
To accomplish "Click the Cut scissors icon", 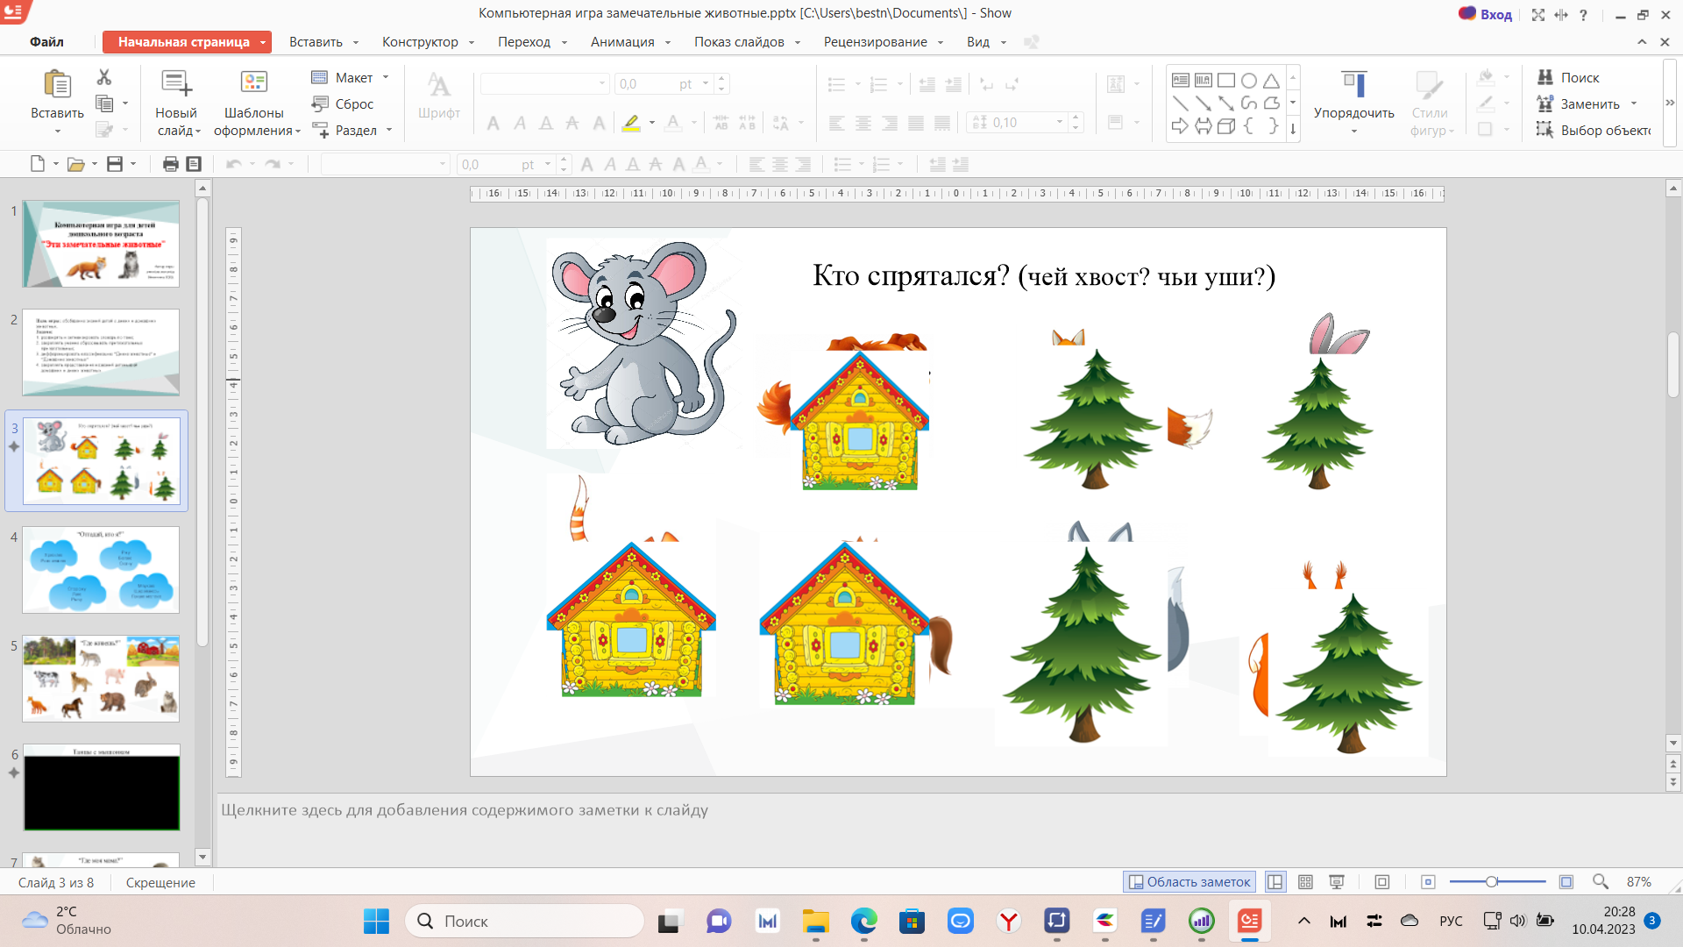I will [x=104, y=77].
